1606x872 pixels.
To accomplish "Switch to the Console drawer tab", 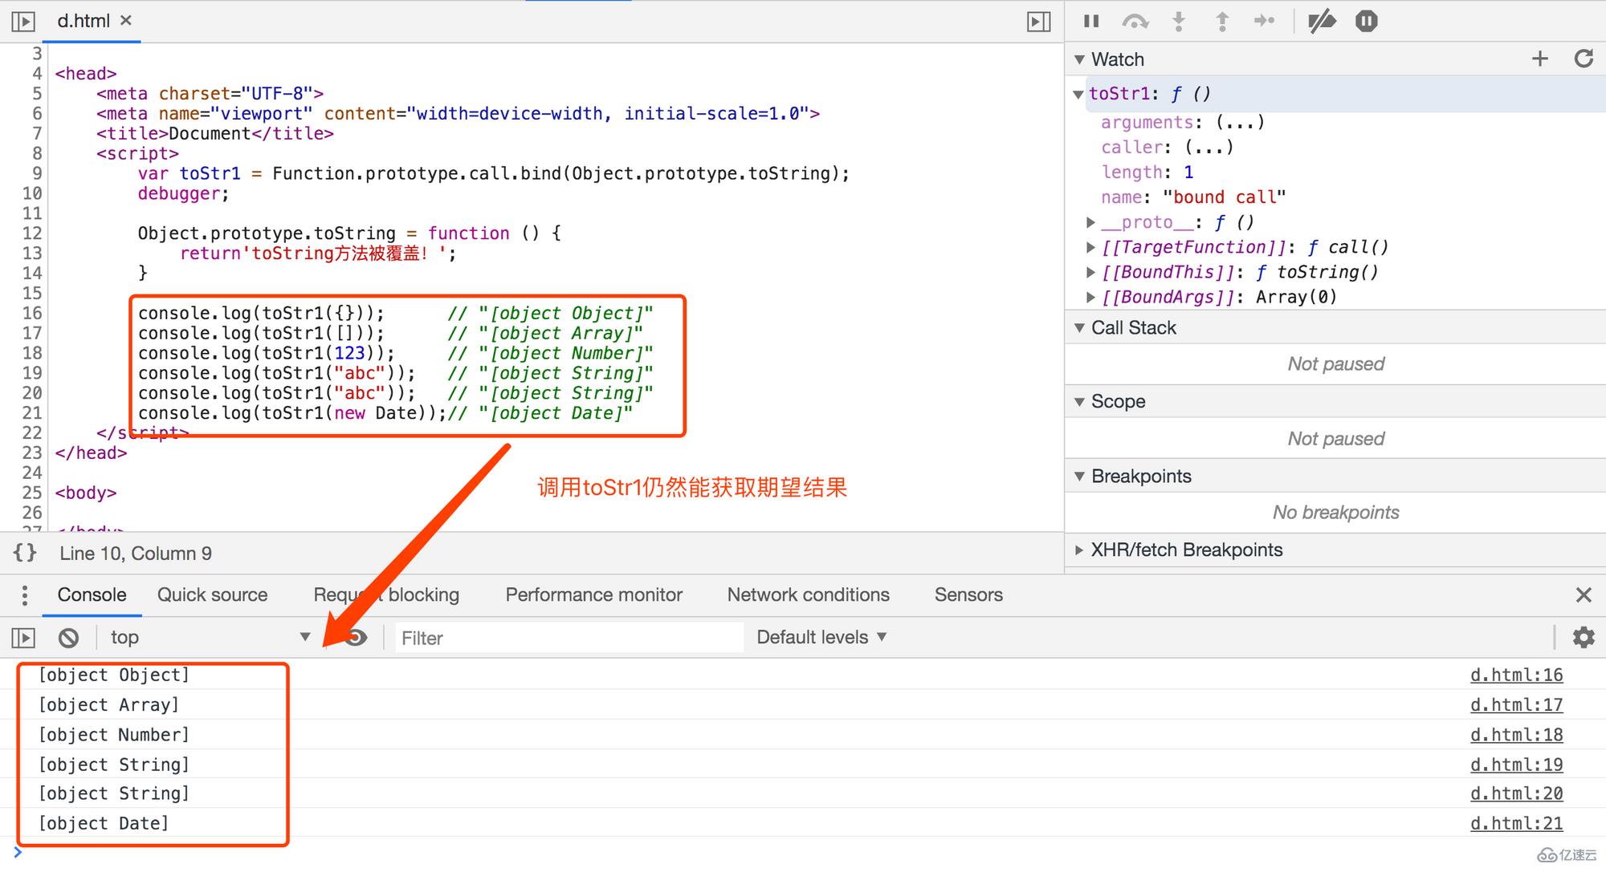I will click(x=92, y=594).
